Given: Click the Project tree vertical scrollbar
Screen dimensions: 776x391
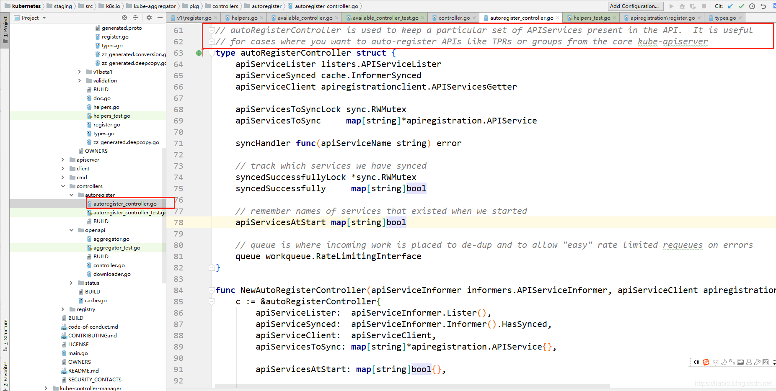Looking at the screenshot, I should pos(164,216).
